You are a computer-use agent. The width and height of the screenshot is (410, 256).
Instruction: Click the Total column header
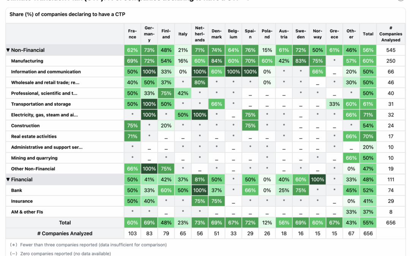coord(368,34)
